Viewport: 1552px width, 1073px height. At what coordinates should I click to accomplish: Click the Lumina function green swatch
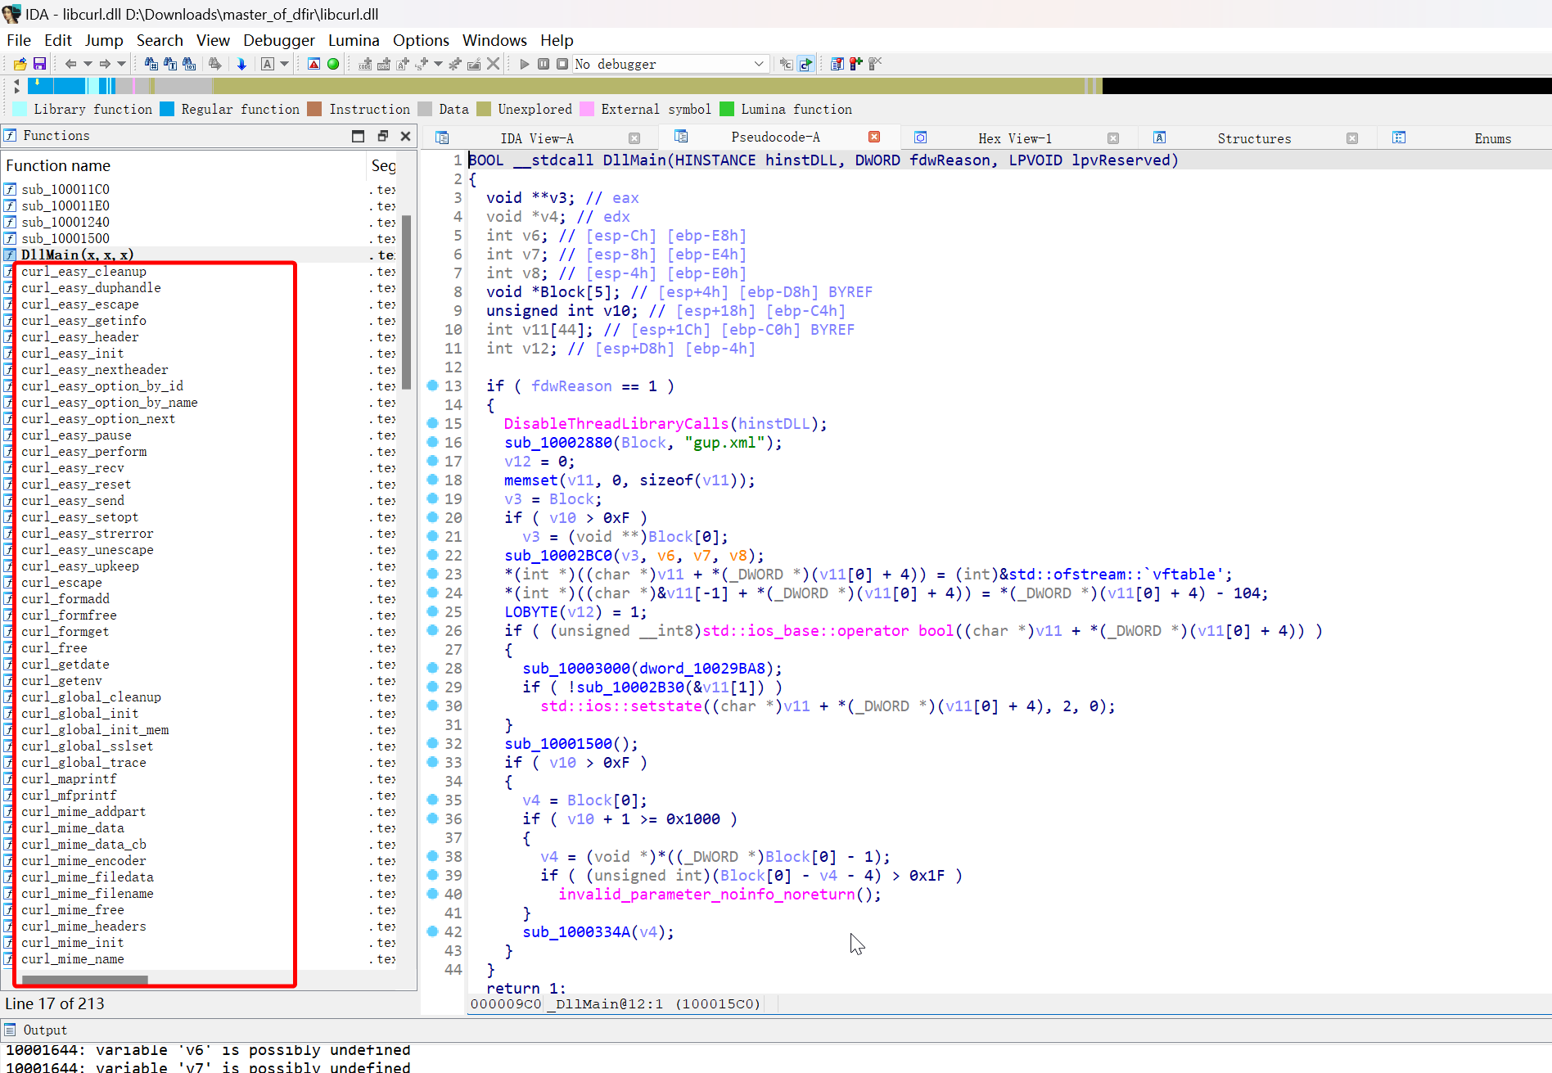[x=727, y=109]
